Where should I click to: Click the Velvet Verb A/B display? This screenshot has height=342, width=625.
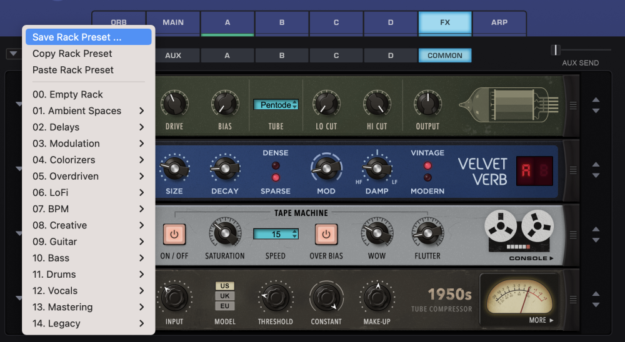[534, 171]
